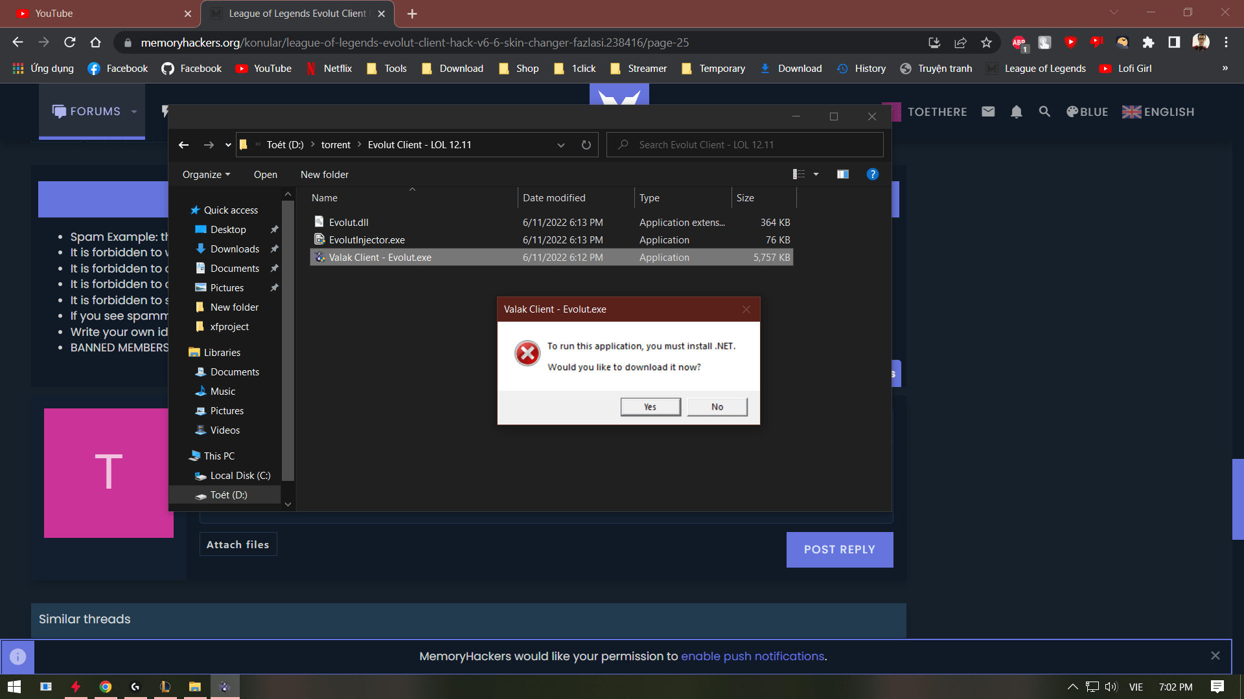Open the Netflix bookmark
The image size is (1244, 699).
coord(329,69)
